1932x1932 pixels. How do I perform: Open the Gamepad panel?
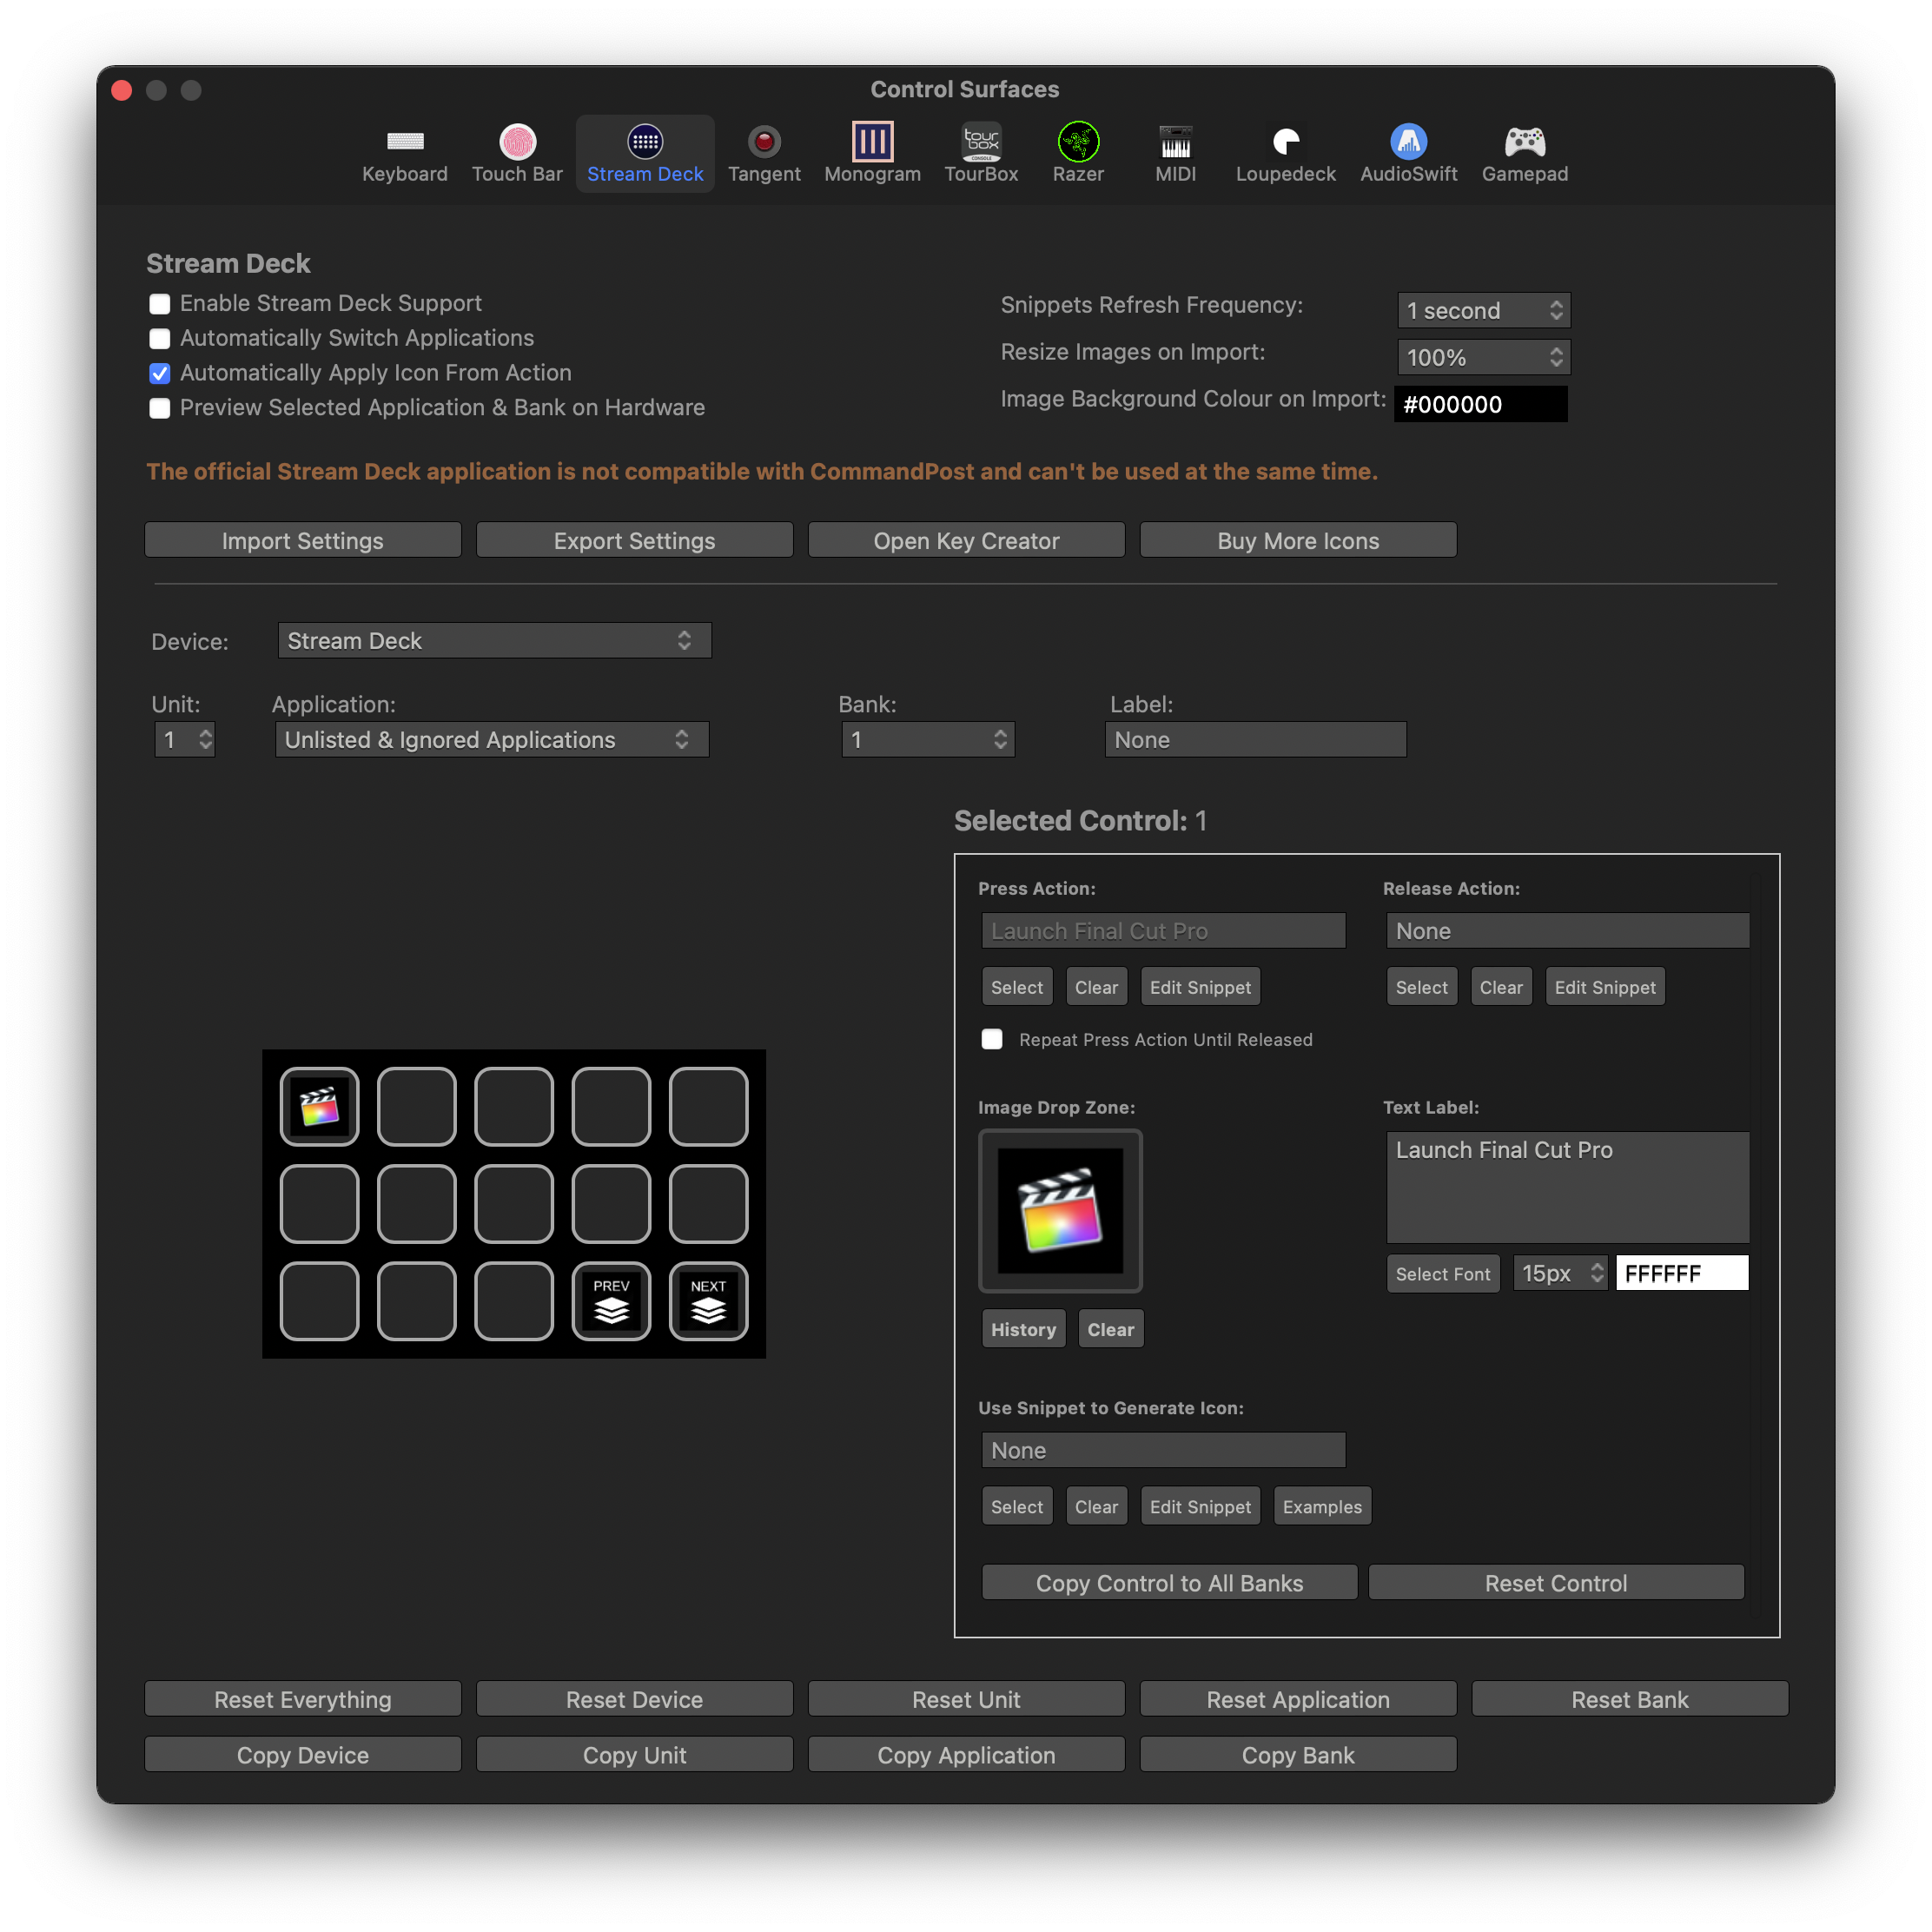tap(1524, 154)
